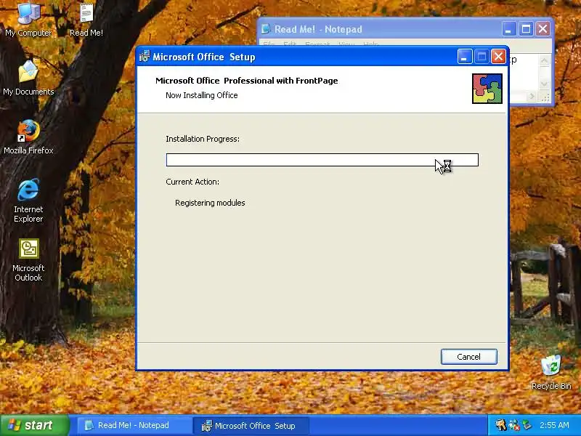Close the Read Me! Notepad window
The image size is (581, 436).
[x=543, y=29]
